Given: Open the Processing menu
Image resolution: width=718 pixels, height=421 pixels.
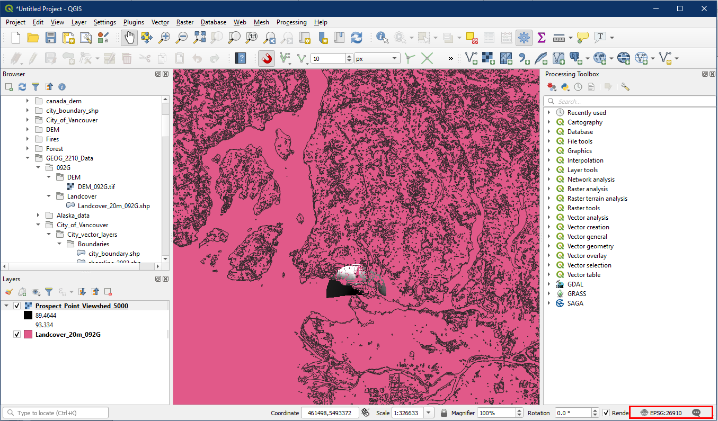Looking at the screenshot, I should (291, 22).
